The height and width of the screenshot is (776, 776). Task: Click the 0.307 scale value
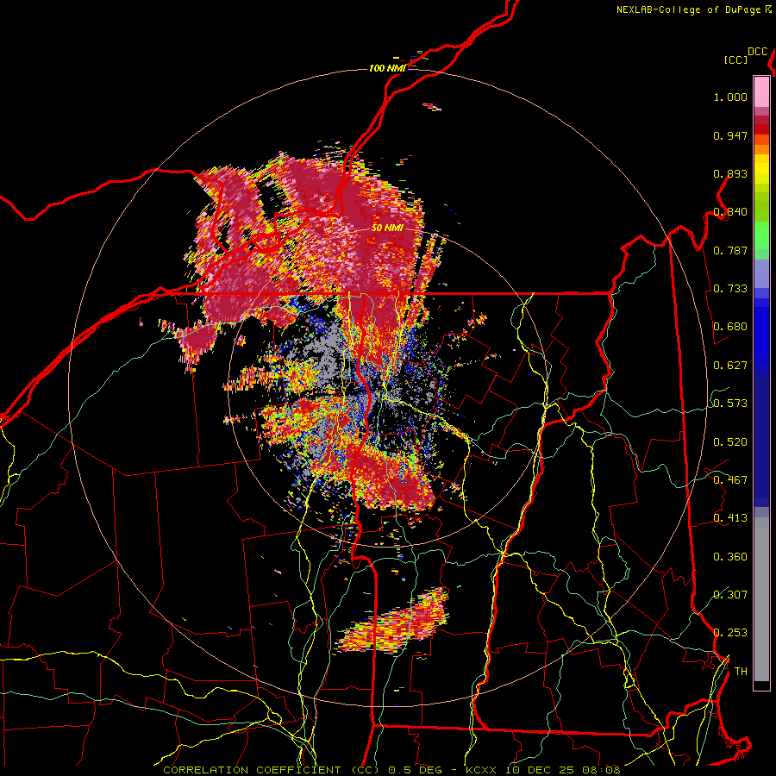coord(730,595)
